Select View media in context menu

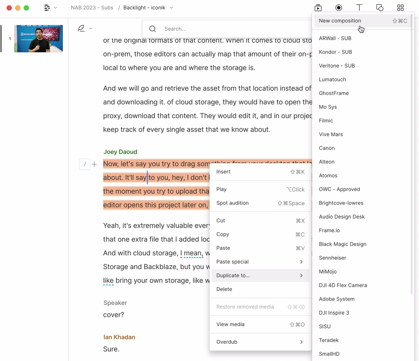(x=260, y=324)
